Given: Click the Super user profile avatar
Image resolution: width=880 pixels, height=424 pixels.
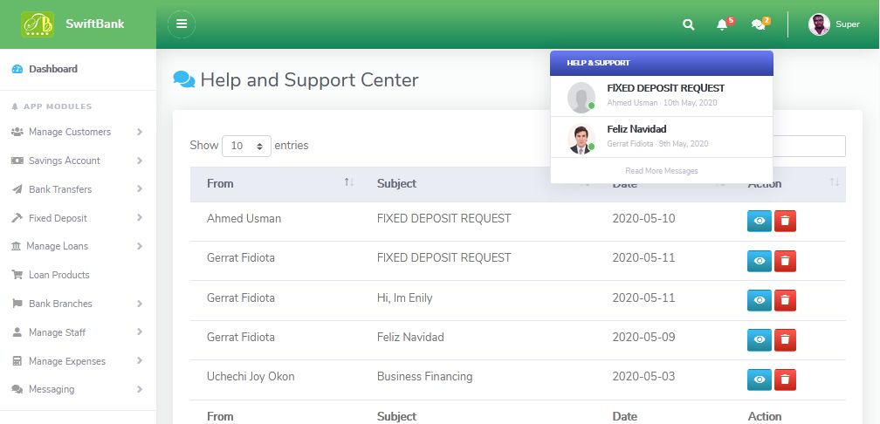Looking at the screenshot, I should (819, 24).
